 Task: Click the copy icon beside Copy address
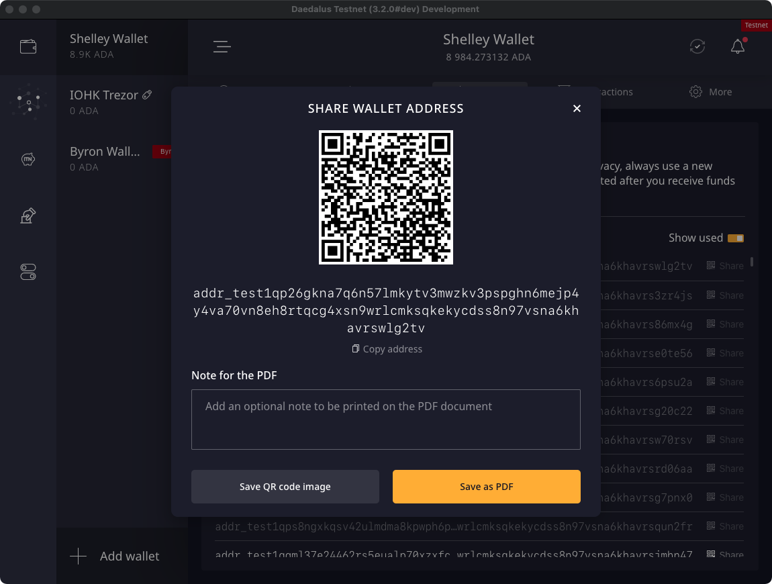point(355,348)
